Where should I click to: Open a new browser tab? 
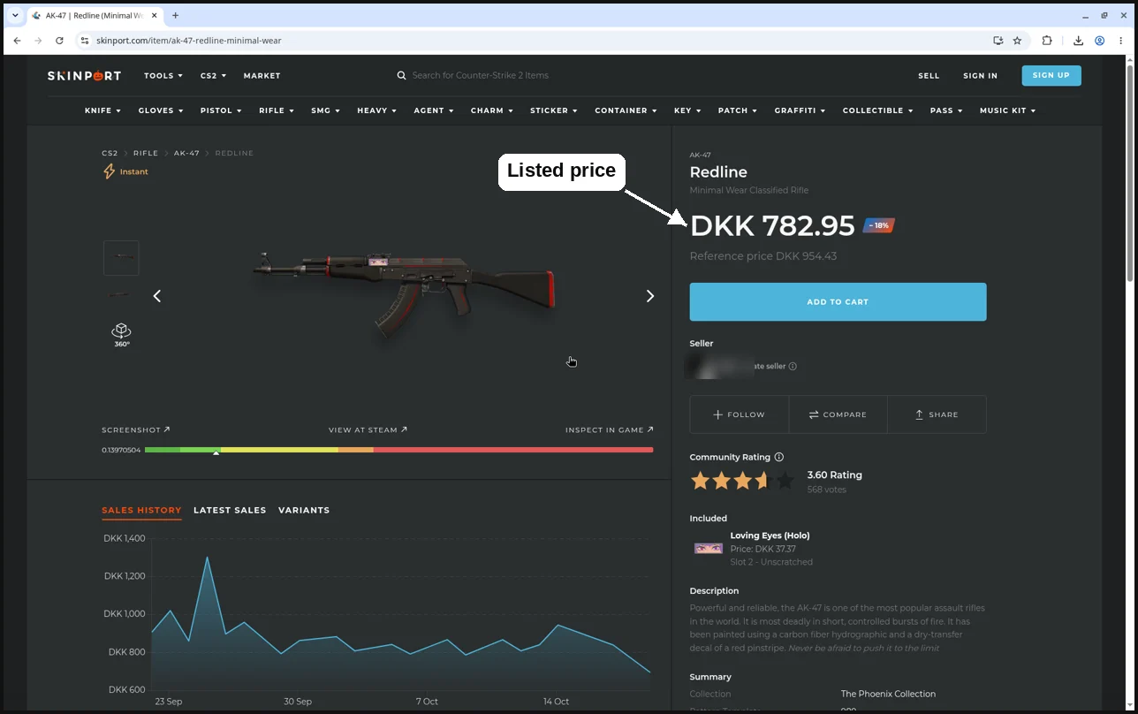tap(175, 15)
